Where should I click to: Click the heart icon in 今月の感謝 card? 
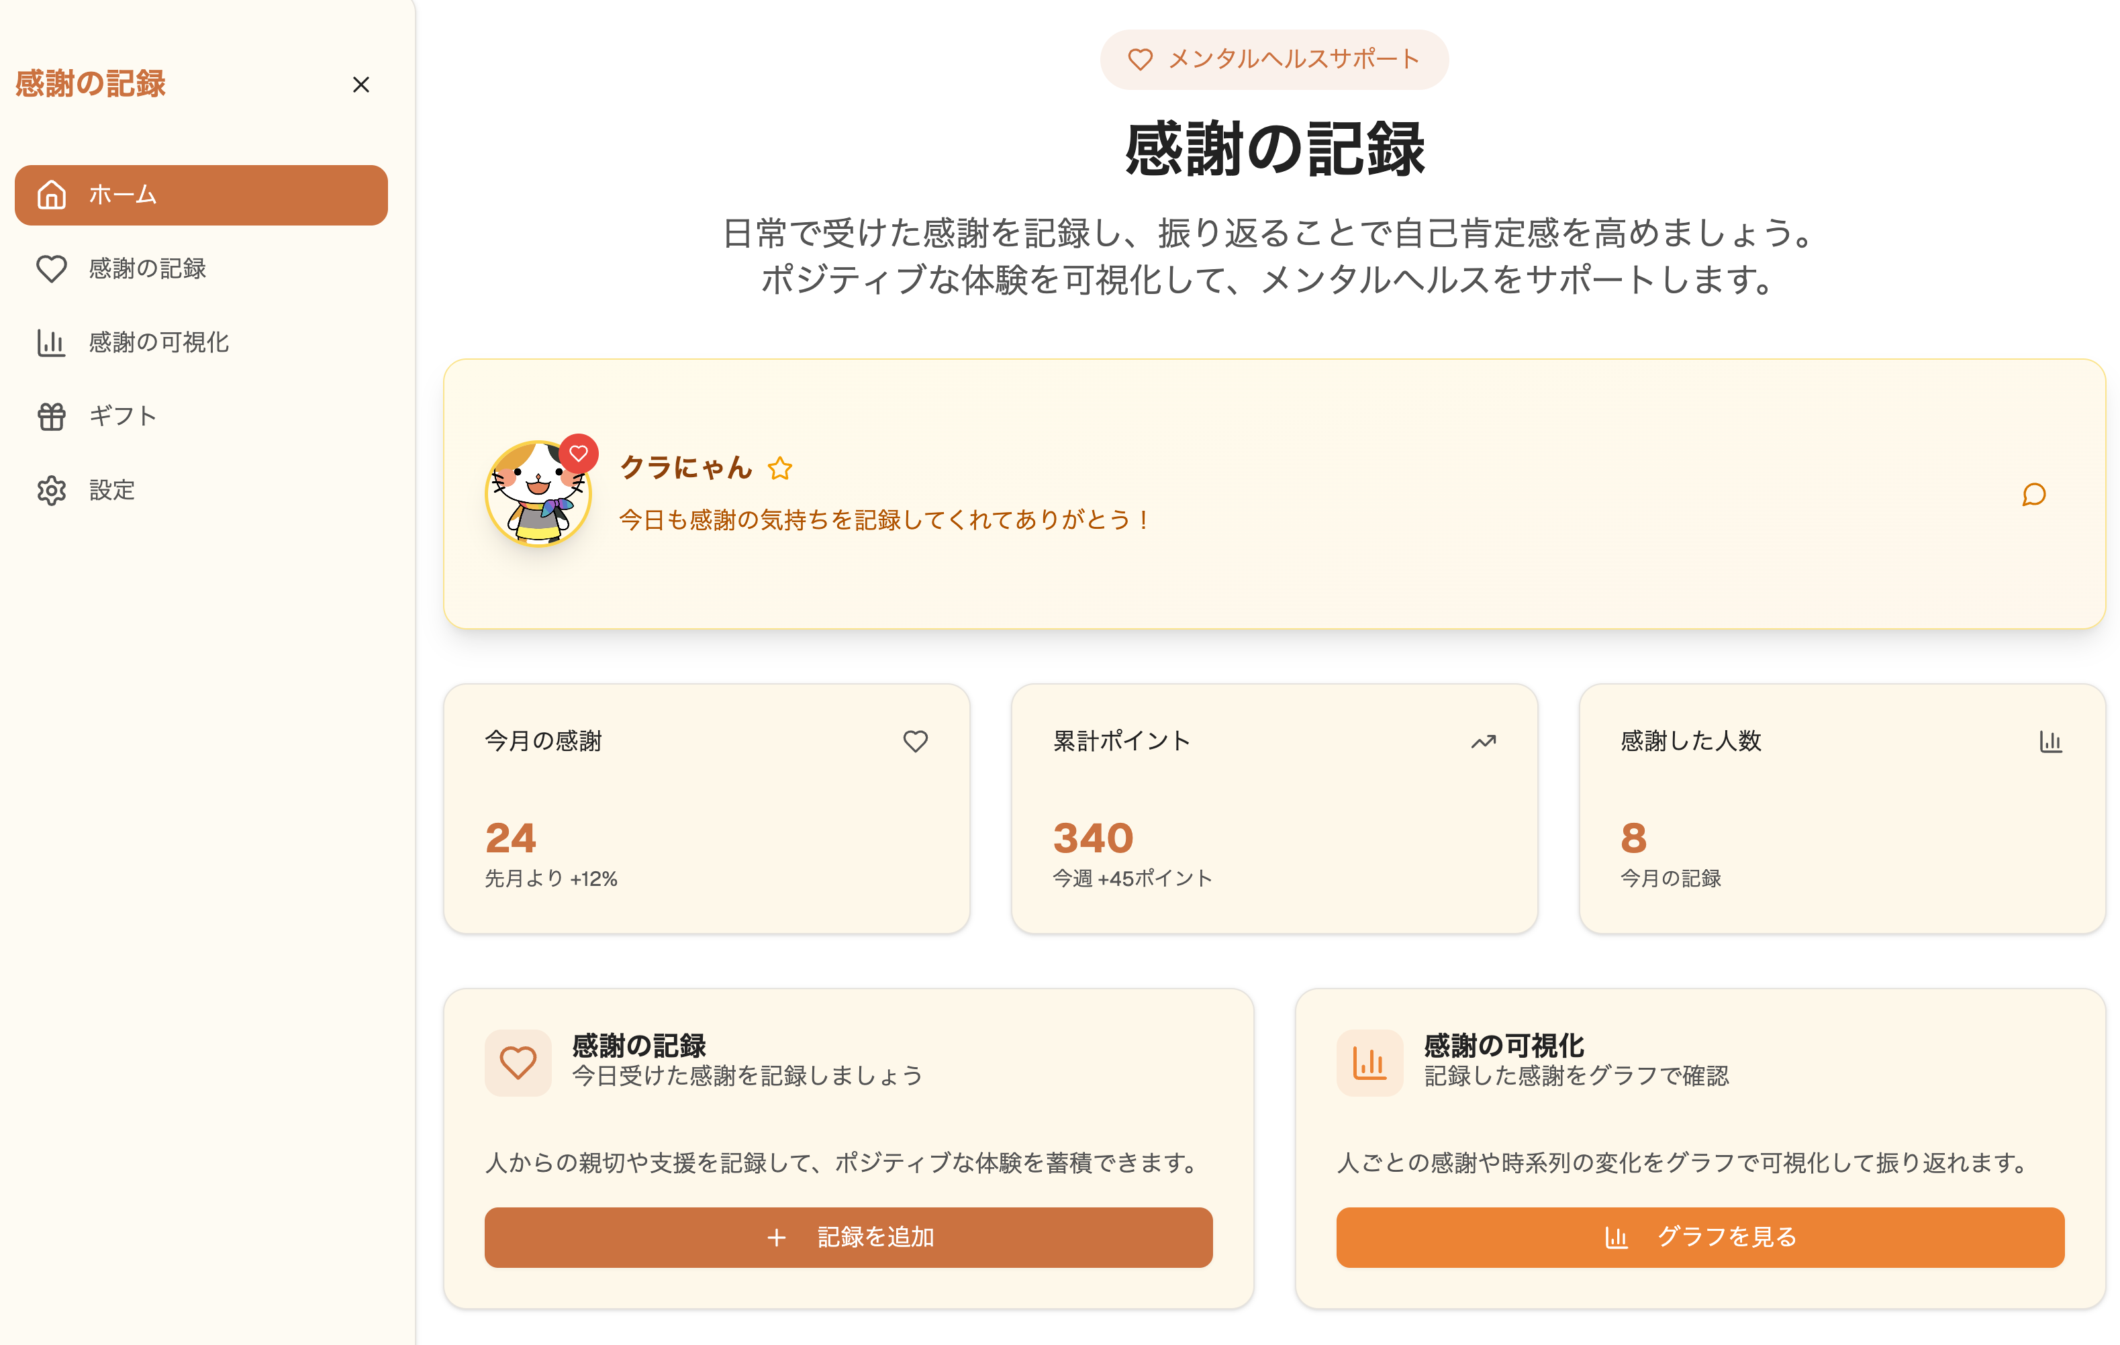(x=915, y=741)
